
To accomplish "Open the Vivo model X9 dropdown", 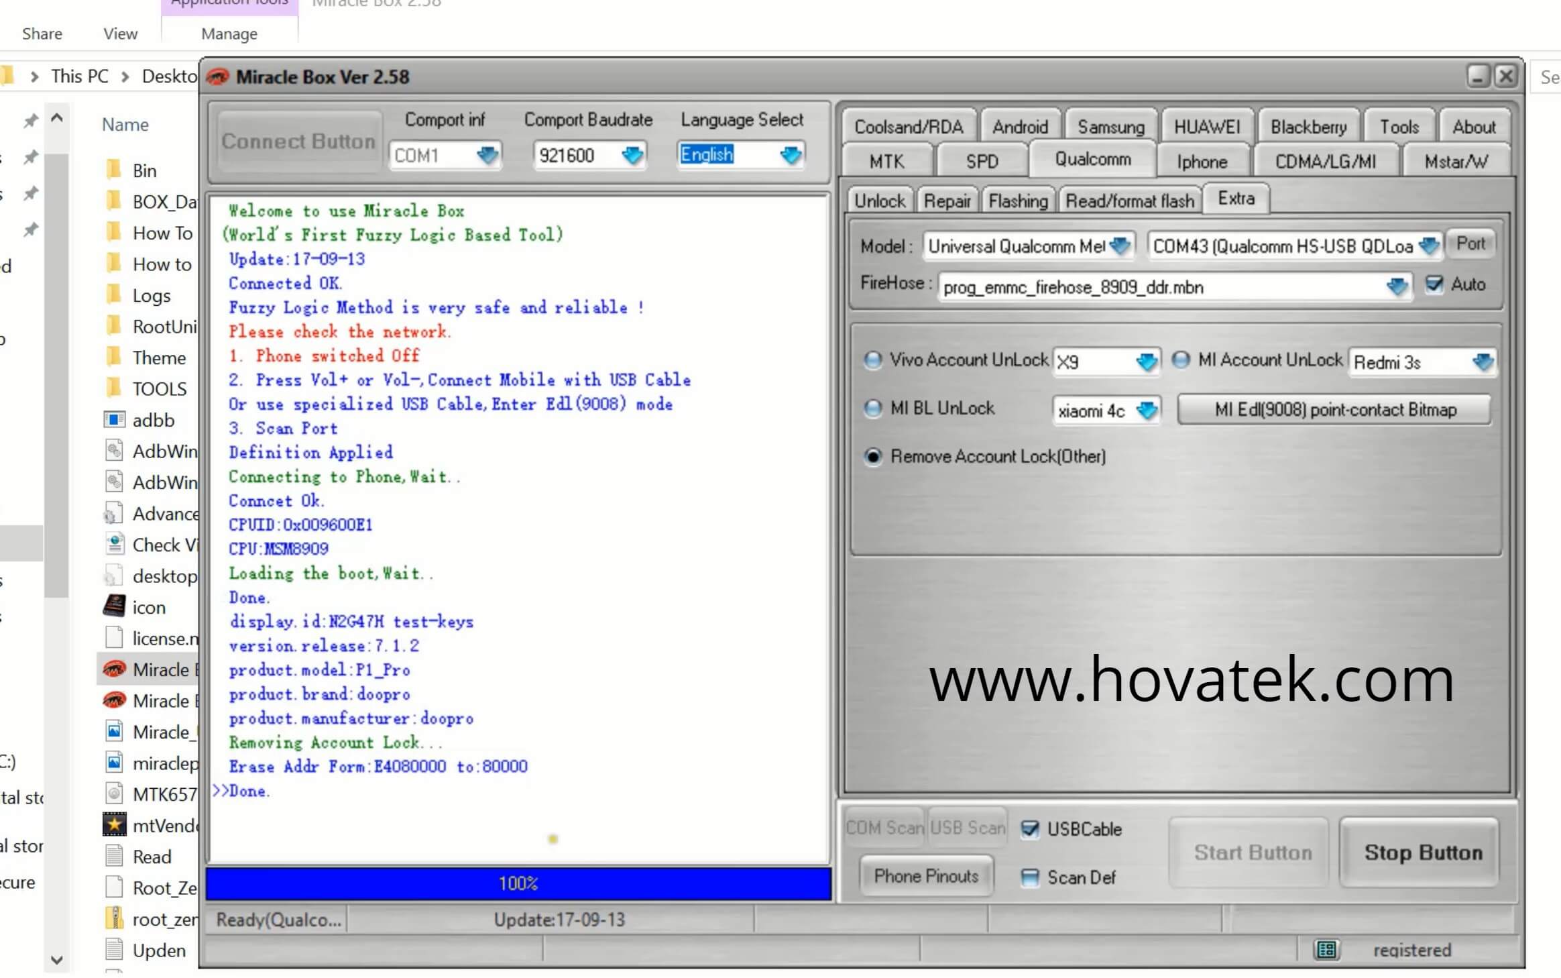I will 1147,362.
